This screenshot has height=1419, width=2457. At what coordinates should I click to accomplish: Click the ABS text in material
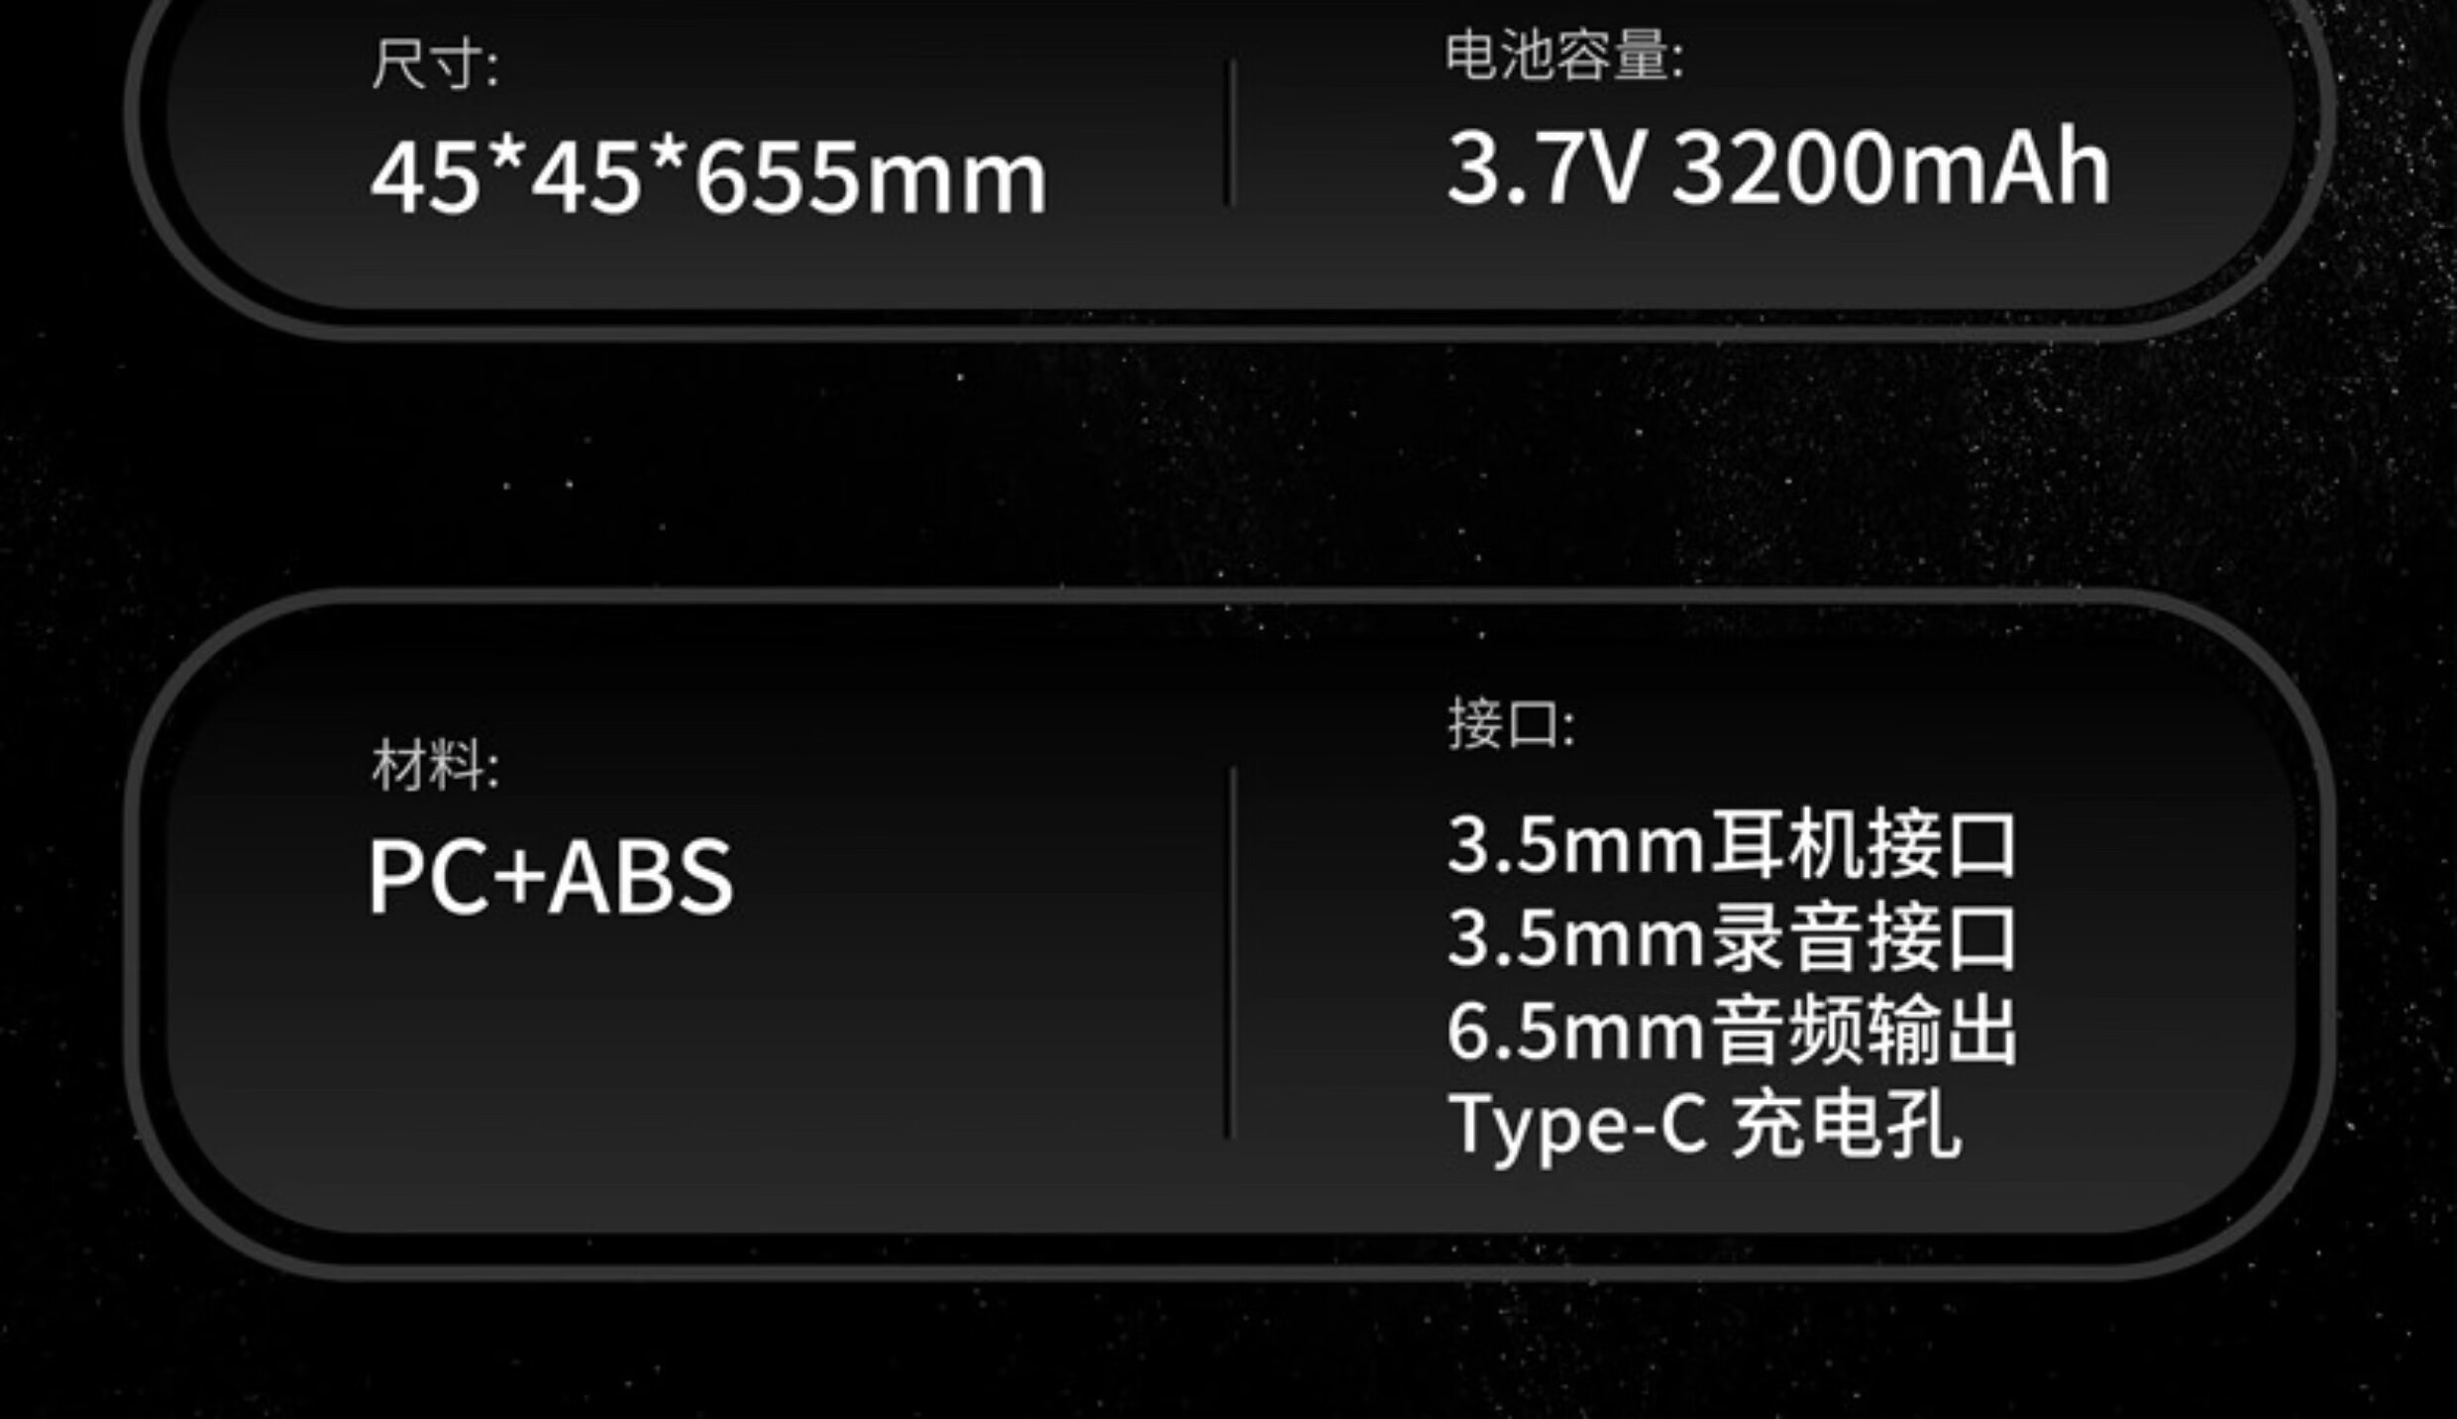(641, 876)
